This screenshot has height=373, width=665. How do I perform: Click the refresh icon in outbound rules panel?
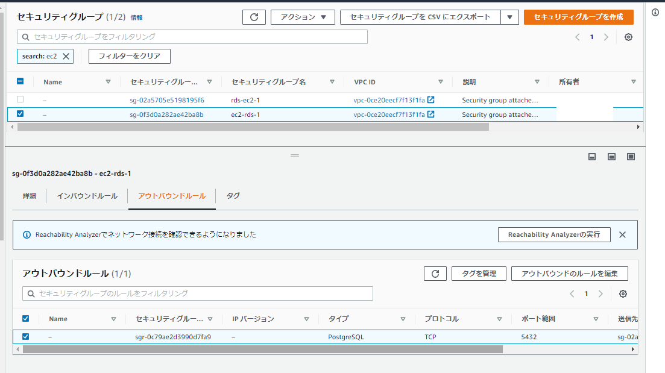(x=435, y=273)
